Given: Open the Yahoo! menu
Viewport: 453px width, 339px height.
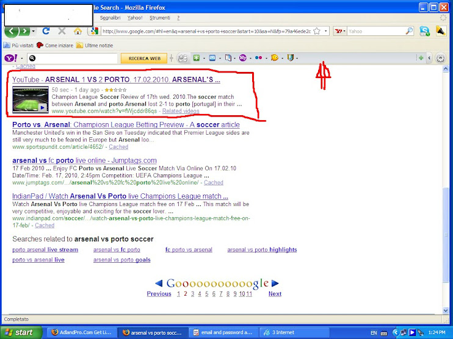Looking at the screenshot, I should pyautogui.click(x=135, y=18).
